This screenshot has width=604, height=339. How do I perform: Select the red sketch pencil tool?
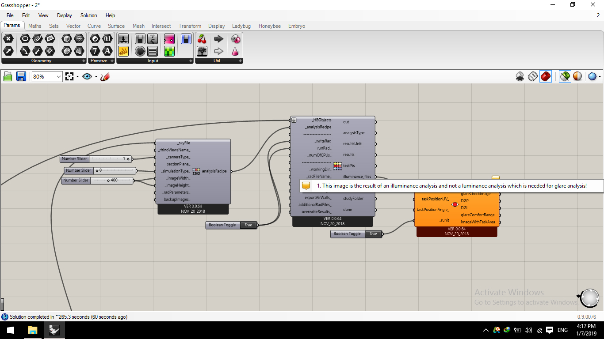tap(105, 77)
